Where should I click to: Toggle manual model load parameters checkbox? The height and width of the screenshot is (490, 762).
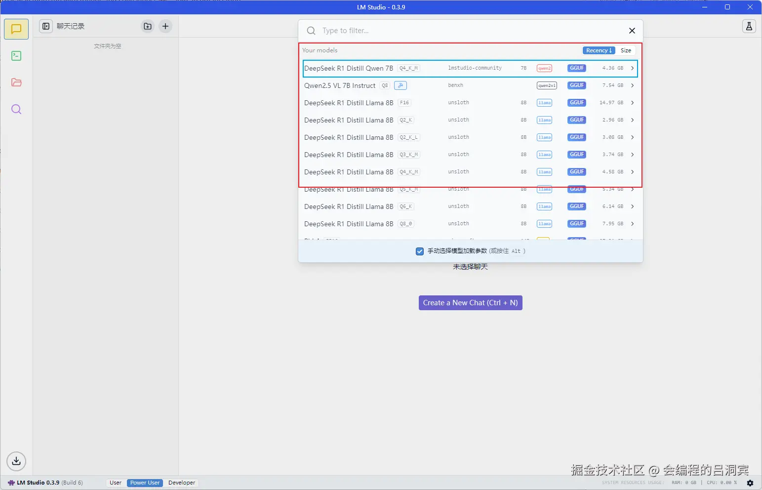pos(420,251)
